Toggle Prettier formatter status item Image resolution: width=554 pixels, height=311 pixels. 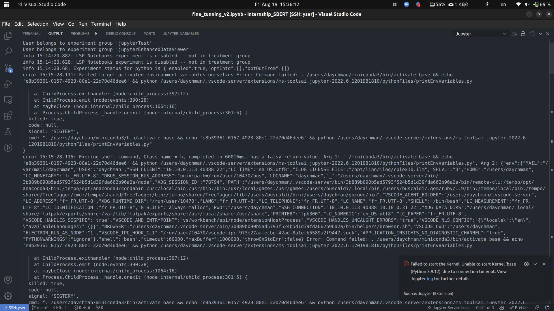tap(519, 308)
